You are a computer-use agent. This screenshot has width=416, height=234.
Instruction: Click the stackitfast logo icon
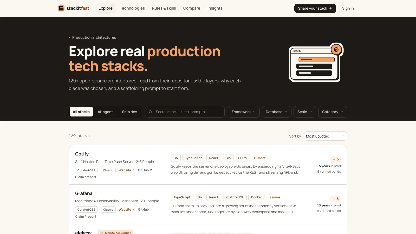pos(61,8)
